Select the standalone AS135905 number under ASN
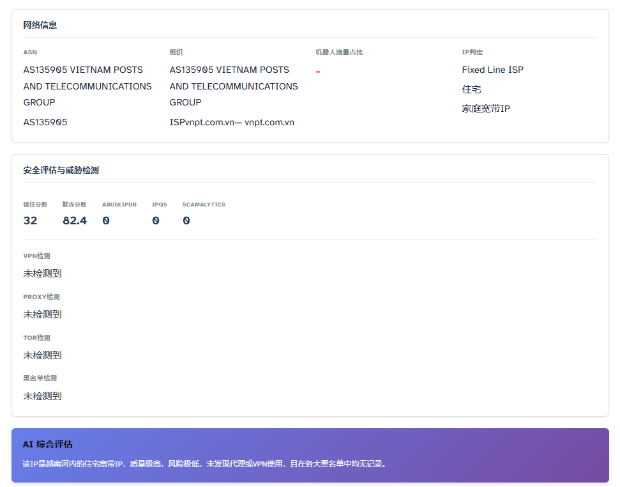Screen dimensions: 620x487 [45, 122]
